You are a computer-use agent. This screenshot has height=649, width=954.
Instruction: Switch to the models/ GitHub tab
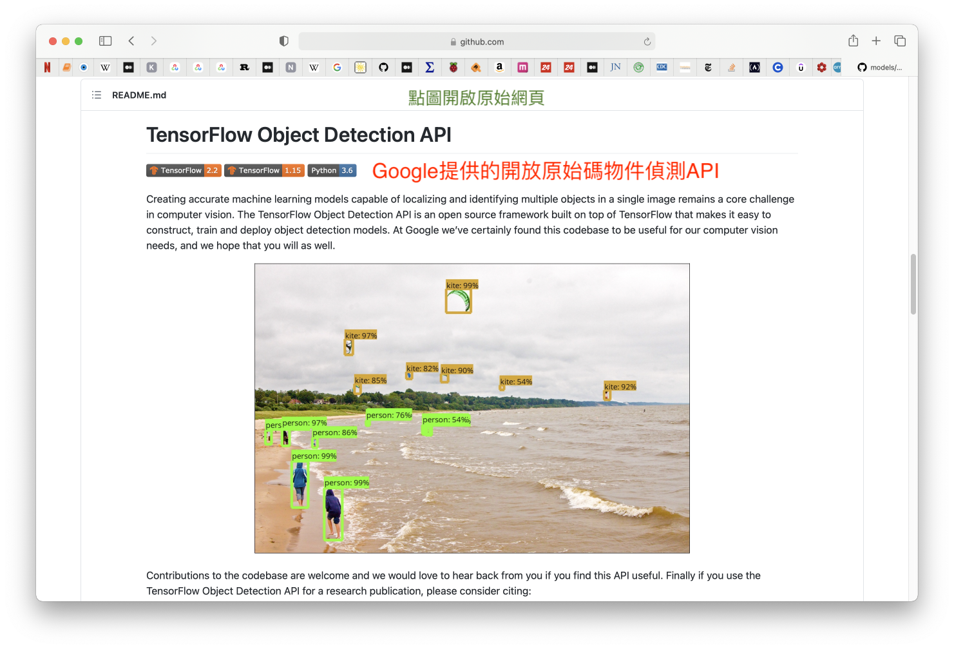(x=880, y=67)
